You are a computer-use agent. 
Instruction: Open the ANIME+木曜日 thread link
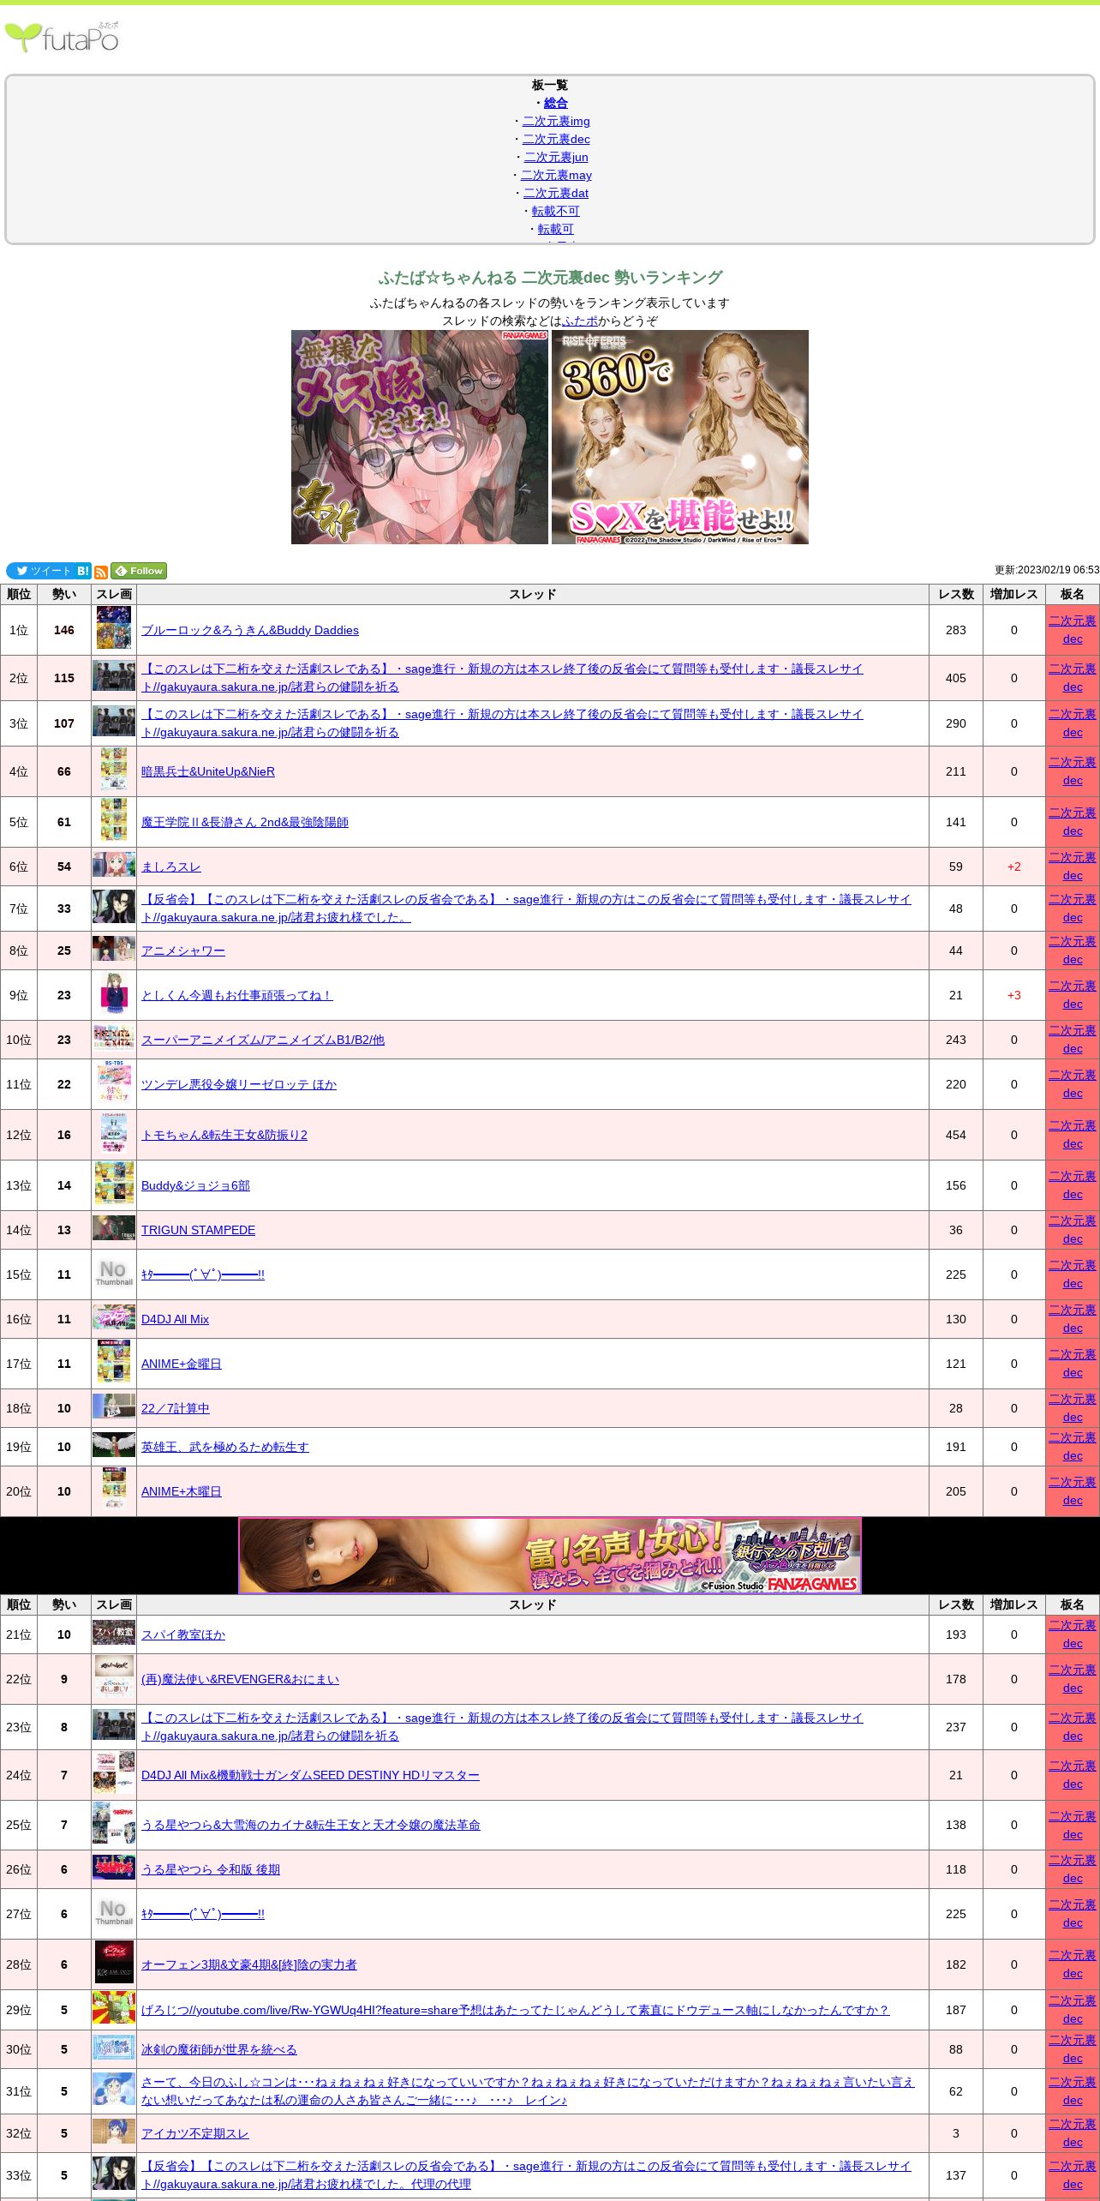182,1491
